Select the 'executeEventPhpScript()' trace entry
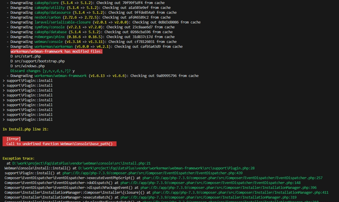Screen dimensions: 339x202 point(69,178)
